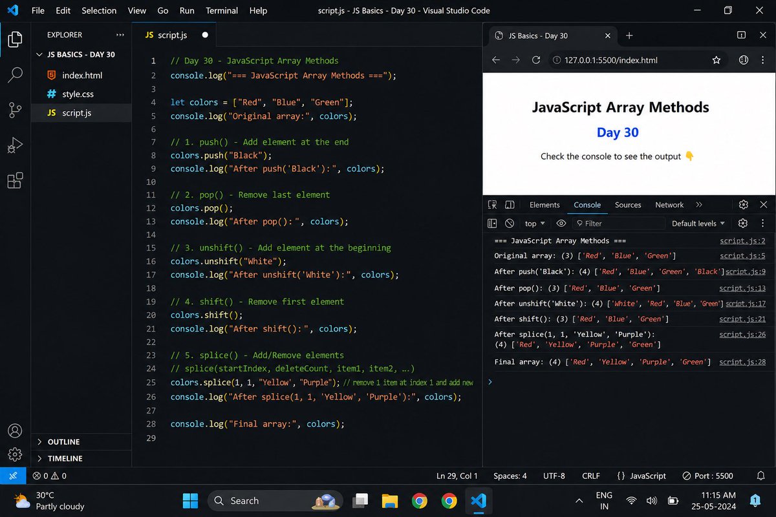This screenshot has height=517, width=776.
Task: Open console settings gear icon
Action: pos(743,224)
